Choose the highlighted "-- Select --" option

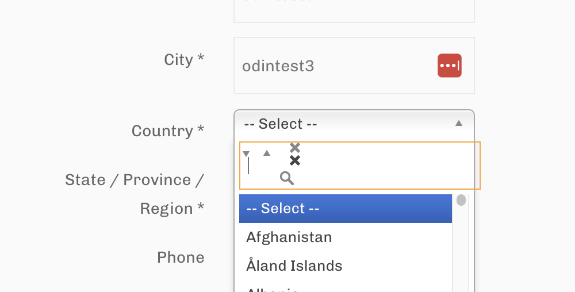click(x=345, y=208)
